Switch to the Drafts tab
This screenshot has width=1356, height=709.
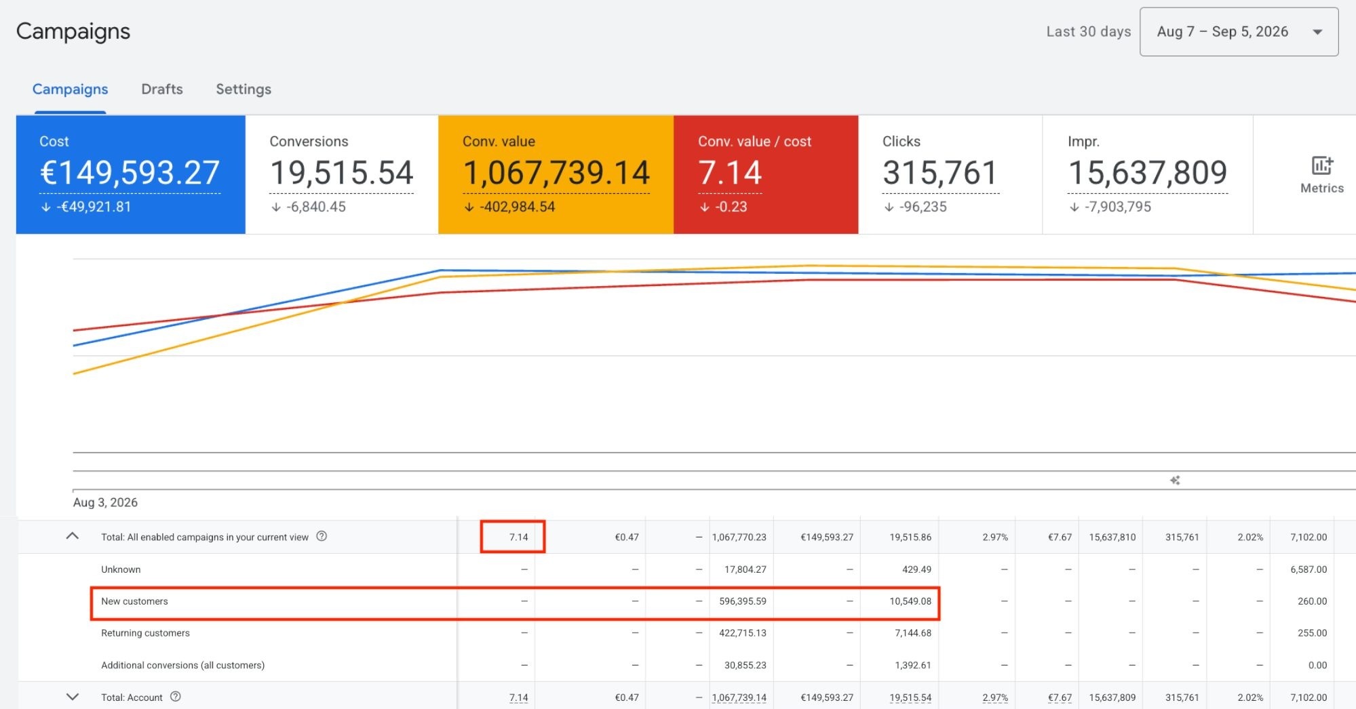pyautogui.click(x=162, y=89)
